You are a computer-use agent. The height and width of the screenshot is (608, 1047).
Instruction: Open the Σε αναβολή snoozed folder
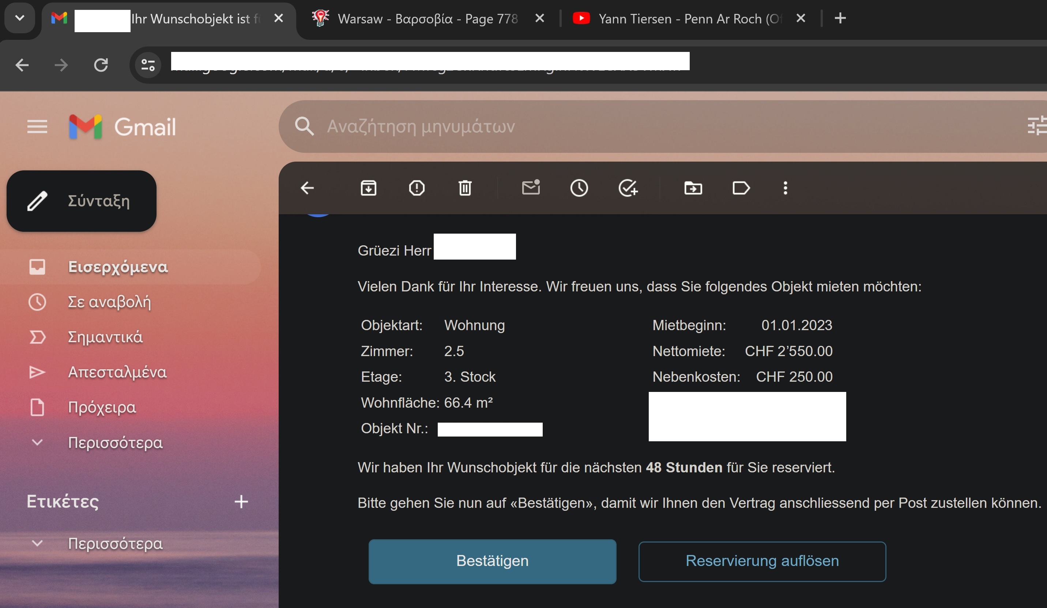(131, 302)
